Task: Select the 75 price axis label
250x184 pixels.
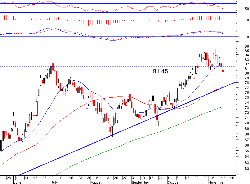Action: [x=247, y=97]
